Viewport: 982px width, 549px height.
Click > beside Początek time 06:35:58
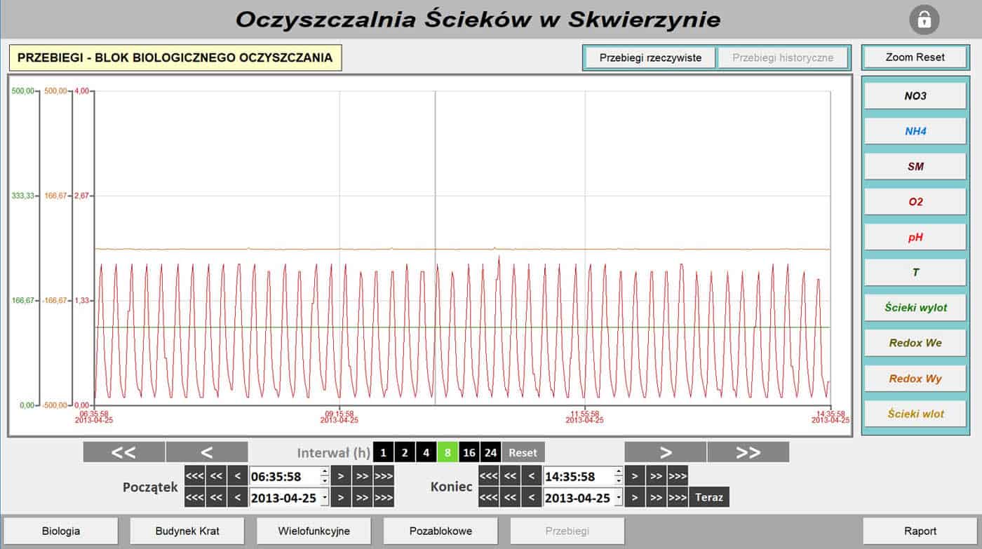342,476
